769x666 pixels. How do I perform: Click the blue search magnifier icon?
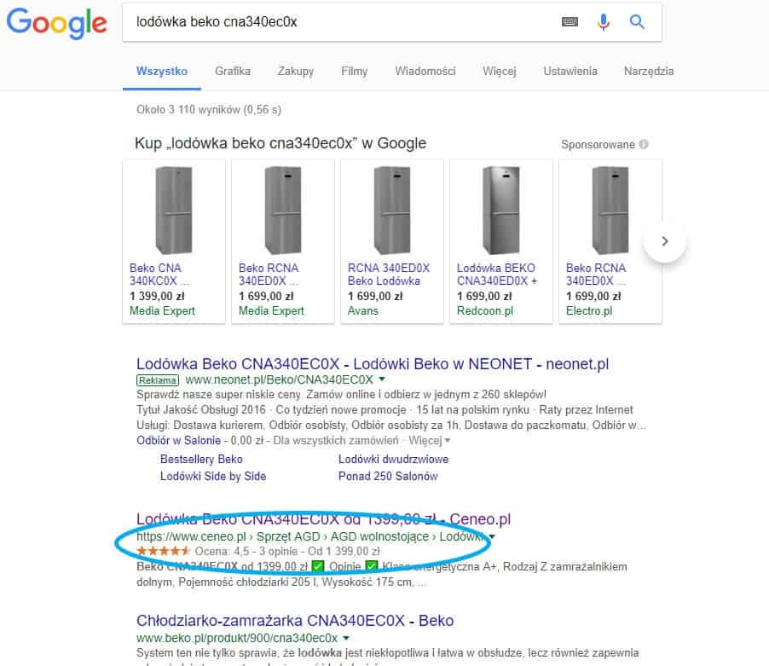[x=637, y=21]
